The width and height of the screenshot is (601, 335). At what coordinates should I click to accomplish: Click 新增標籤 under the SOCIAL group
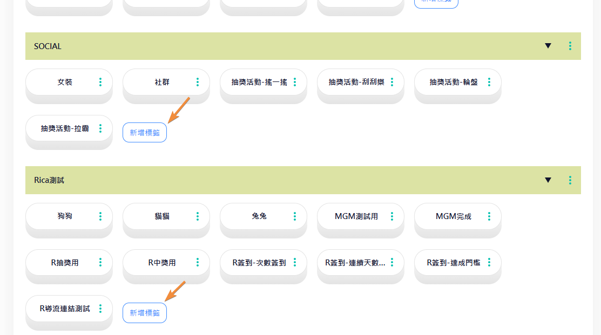click(145, 133)
